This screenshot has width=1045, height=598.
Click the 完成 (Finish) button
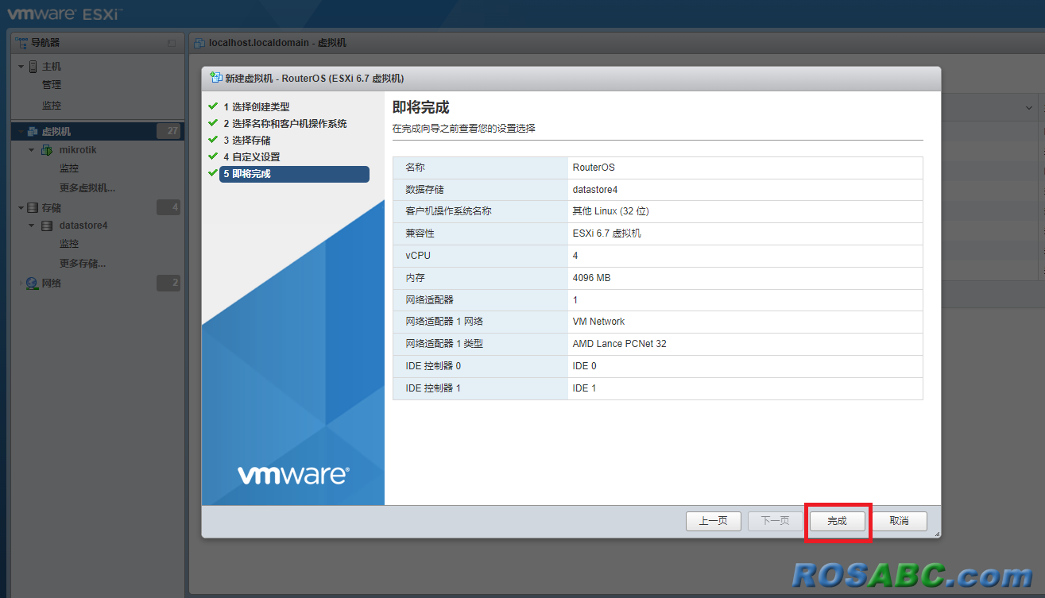point(837,521)
